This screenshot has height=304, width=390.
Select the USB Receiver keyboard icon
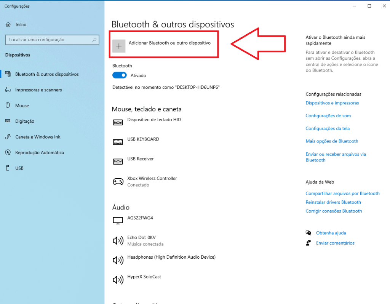coord(118,162)
